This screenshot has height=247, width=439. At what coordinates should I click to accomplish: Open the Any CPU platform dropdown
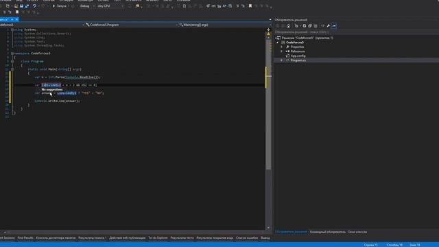pos(110,6)
